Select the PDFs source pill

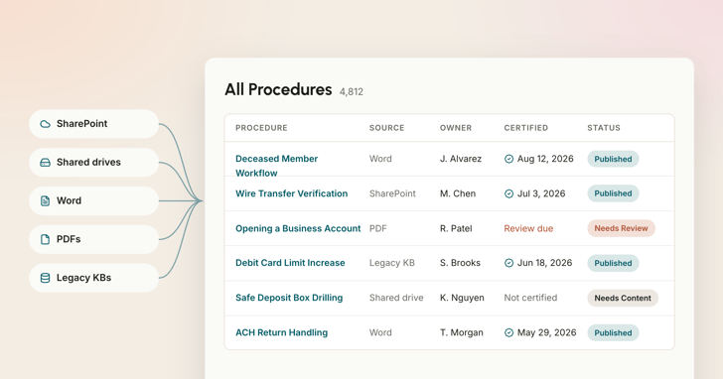click(x=94, y=239)
